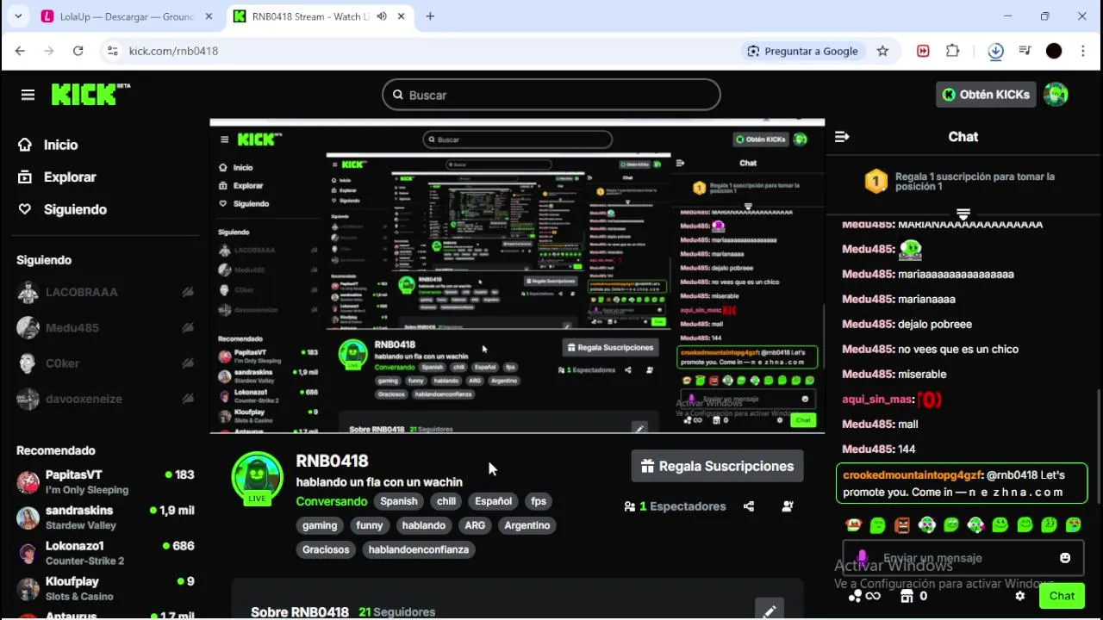Image resolution: width=1103 pixels, height=620 pixels.
Task: Mute the RNB0418 tab via speaker icon
Action: tap(382, 16)
